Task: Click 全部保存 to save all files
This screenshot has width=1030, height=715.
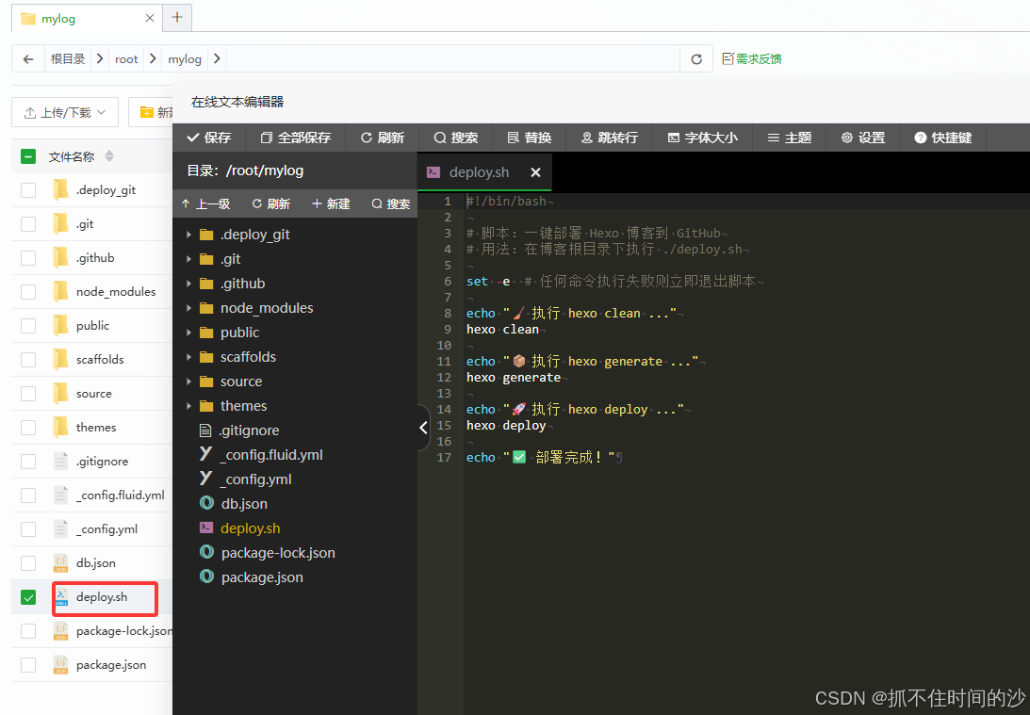Action: click(x=296, y=138)
